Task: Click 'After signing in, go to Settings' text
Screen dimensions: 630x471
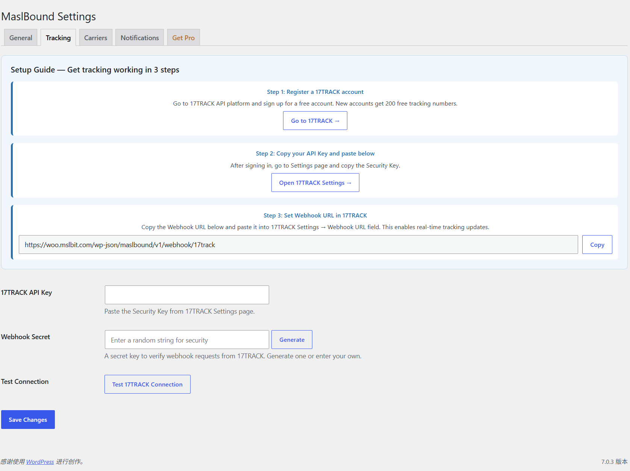Action: click(x=315, y=166)
